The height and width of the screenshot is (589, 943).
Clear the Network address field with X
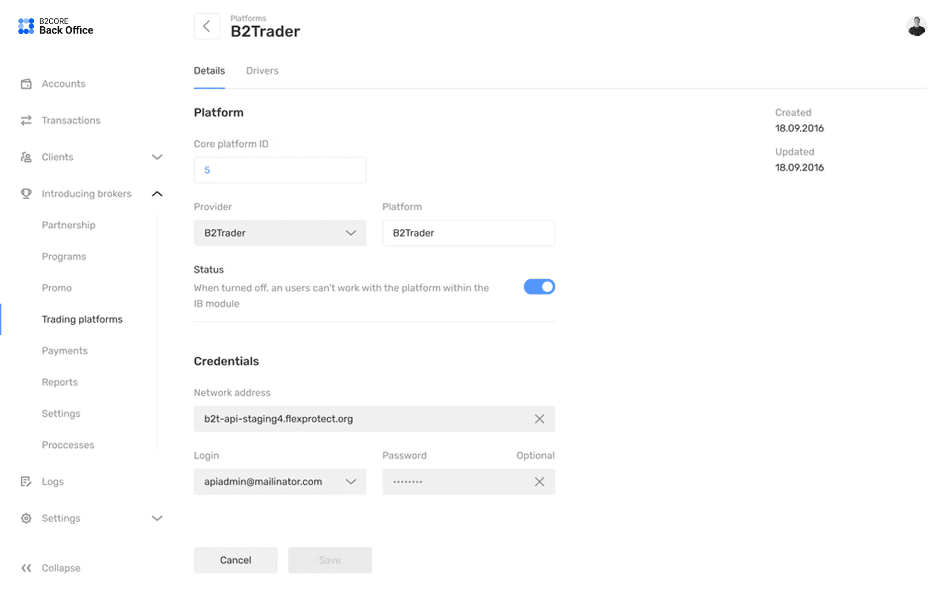pos(539,419)
